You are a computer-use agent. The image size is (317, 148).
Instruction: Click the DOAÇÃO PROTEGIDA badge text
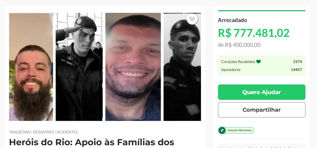coord(239,130)
